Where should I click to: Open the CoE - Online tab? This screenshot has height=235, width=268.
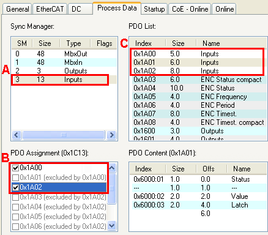pos(190,9)
